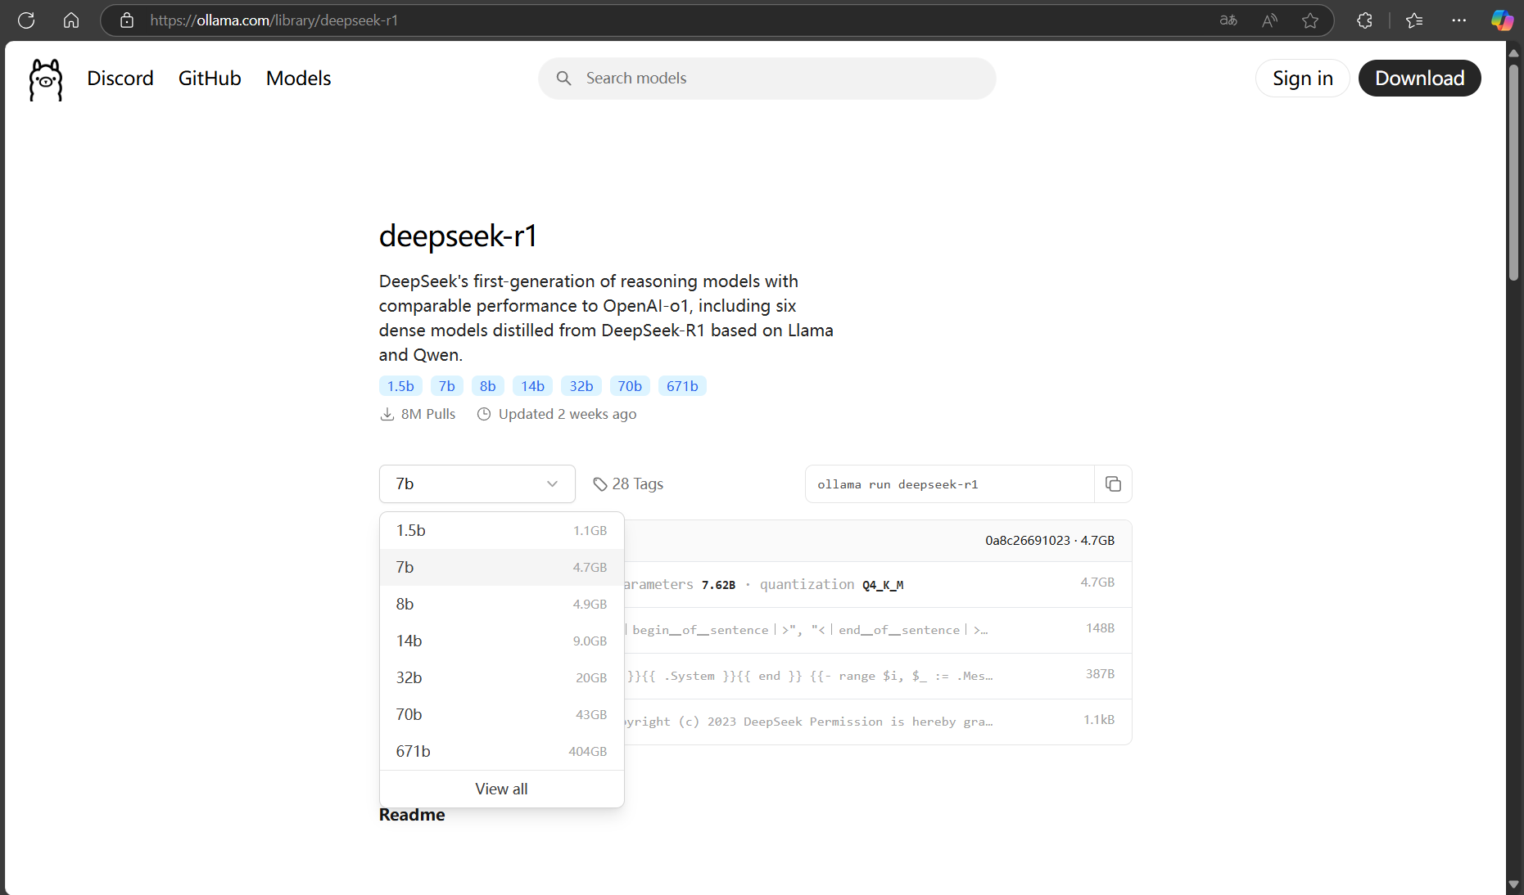
Task: Click the 8b size tag badge
Action: (488, 386)
